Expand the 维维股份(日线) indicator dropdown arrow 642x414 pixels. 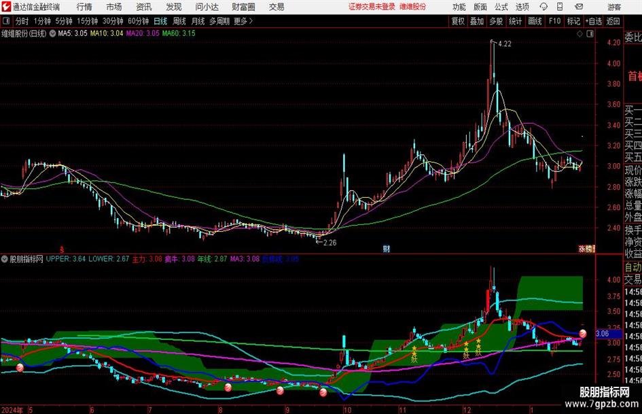click(52, 33)
